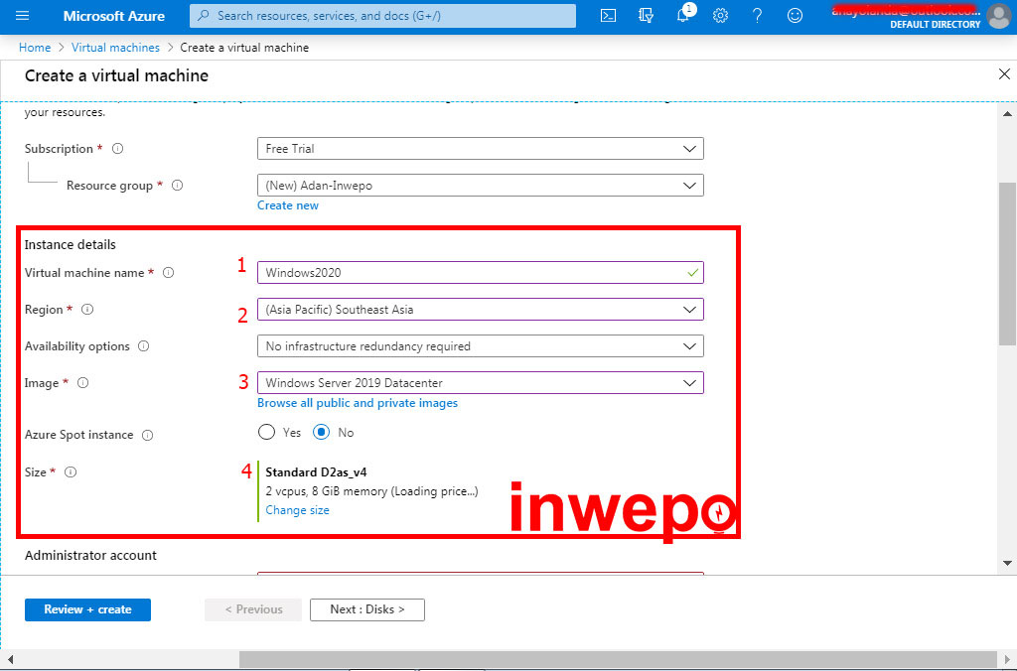The image size is (1017, 671).
Task: Click the Review + create button
Action: click(x=87, y=609)
